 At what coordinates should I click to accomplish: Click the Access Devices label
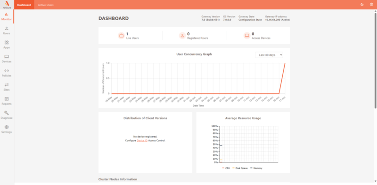261,38
